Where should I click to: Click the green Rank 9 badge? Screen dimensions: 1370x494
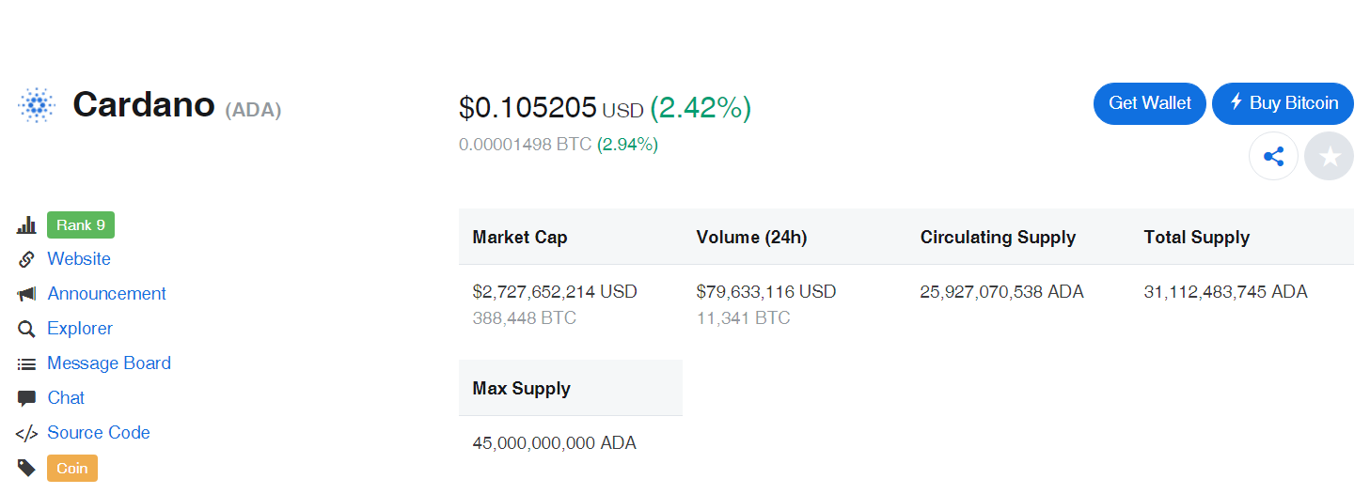point(81,225)
